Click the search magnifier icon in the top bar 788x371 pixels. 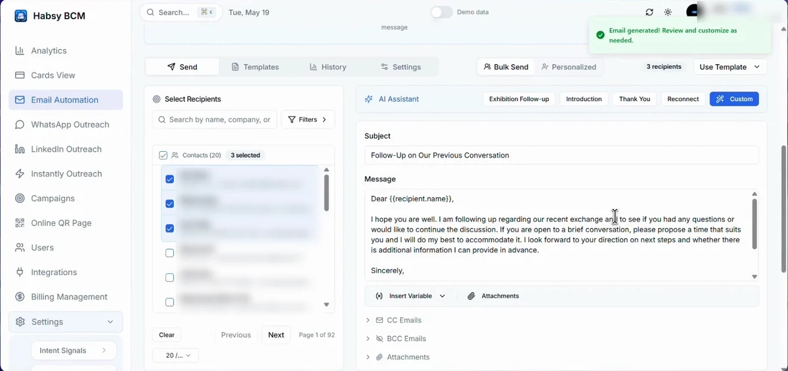coord(151,12)
